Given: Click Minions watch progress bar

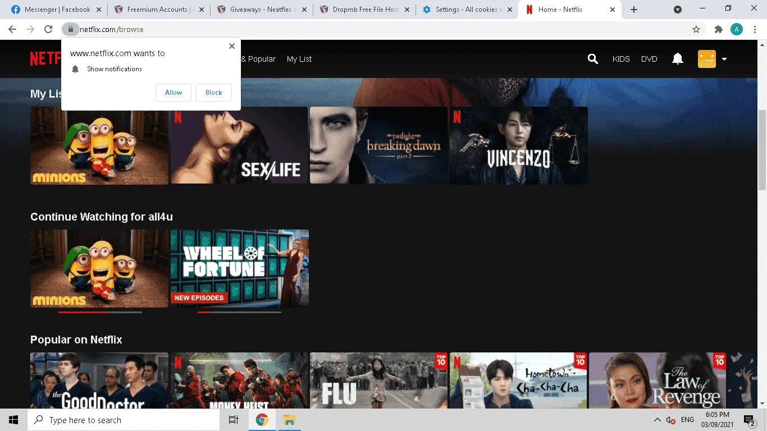Looking at the screenshot, I should pyautogui.click(x=100, y=312).
